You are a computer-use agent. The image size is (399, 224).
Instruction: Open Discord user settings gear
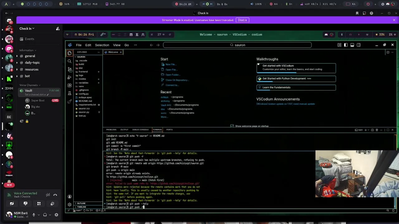(56, 215)
